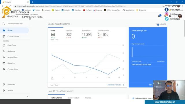Open Twitter bookmark
The height and width of the screenshot is (104, 185).
click(36, 10)
